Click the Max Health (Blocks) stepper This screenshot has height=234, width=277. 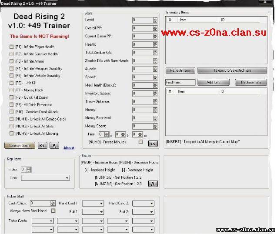(155, 85)
